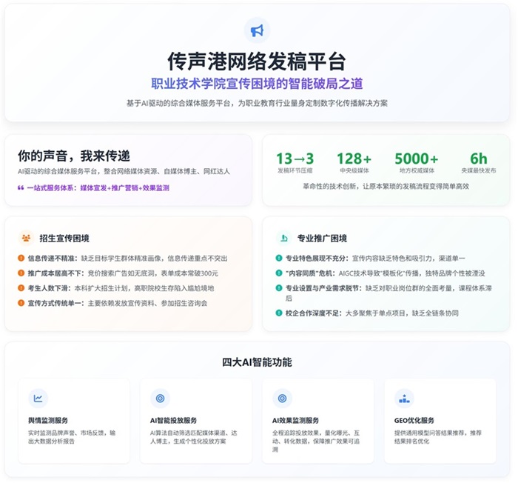This screenshot has width=518, height=483.
Task: Click the chart icon above 舆情监测服务
Action: (x=38, y=399)
